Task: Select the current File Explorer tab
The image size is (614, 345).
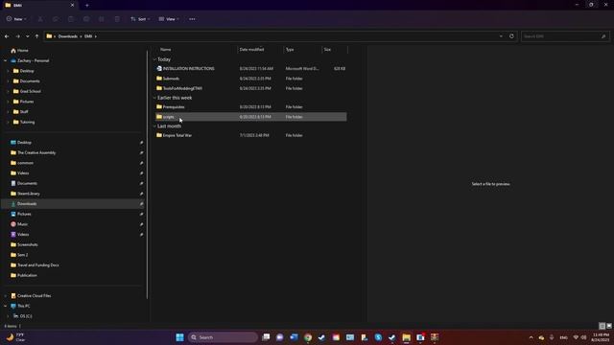Action: pyautogui.click(x=38, y=5)
